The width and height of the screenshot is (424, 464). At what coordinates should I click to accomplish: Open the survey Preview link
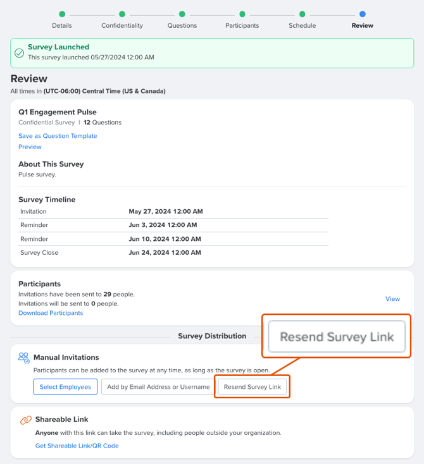point(30,147)
